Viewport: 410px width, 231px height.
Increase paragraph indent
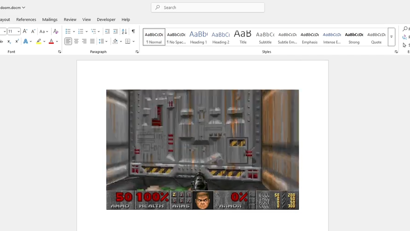pyautogui.click(x=115, y=31)
